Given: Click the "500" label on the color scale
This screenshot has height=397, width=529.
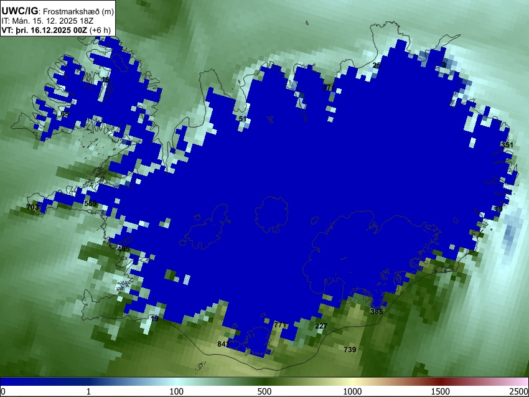Looking at the screenshot, I should [x=264, y=391].
